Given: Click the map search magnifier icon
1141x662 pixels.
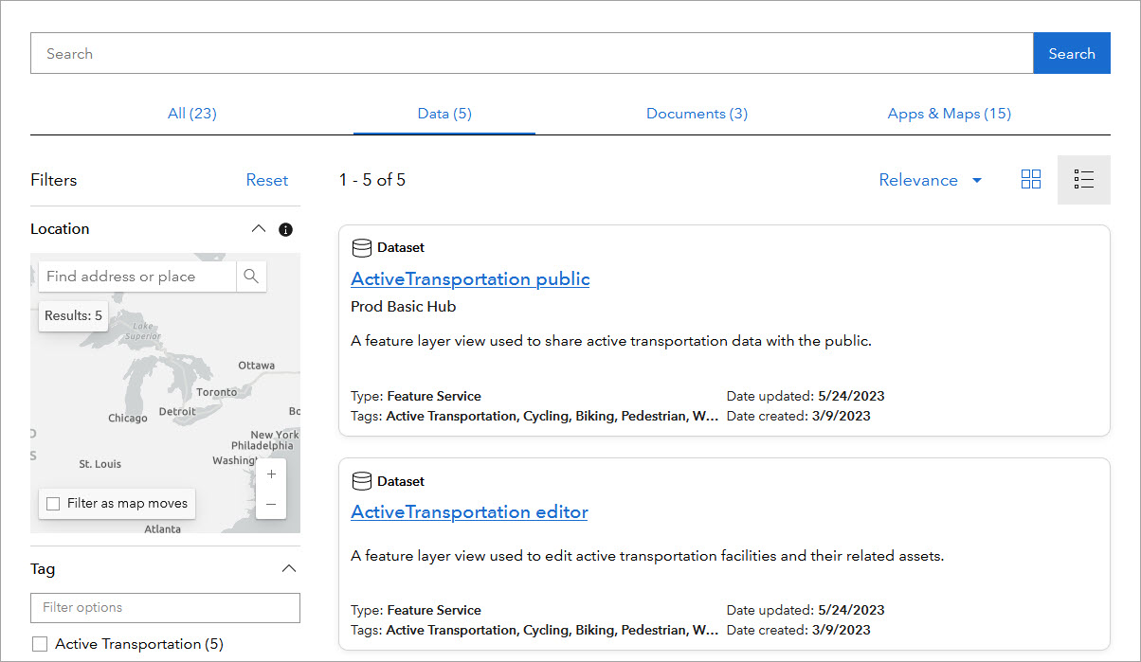Looking at the screenshot, I should tap(251, 277).
